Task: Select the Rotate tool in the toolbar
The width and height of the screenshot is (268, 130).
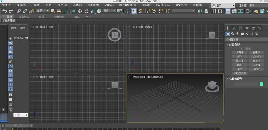Action: click(86, 11)
